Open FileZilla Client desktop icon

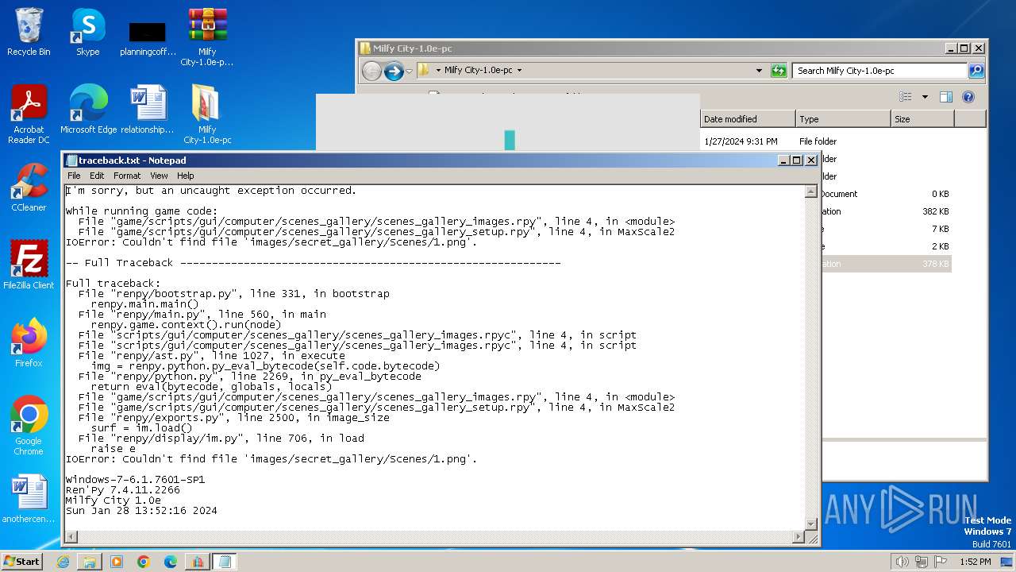click(x=29, y=265)
